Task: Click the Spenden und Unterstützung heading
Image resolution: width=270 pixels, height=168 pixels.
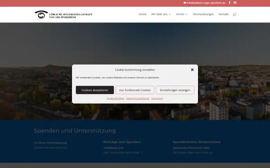Action: click(75, 131)
